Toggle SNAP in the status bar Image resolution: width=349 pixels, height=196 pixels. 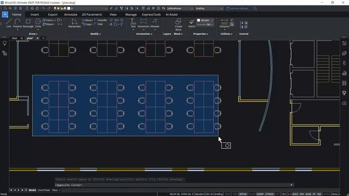228,194
